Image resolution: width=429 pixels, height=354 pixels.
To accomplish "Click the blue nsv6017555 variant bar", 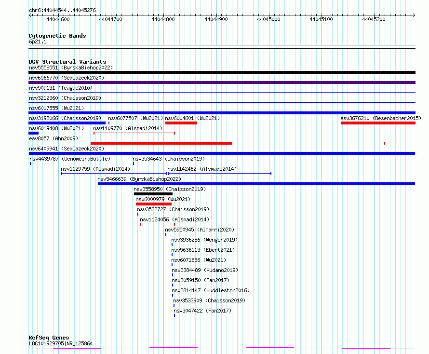I will [x=222, y=113].
